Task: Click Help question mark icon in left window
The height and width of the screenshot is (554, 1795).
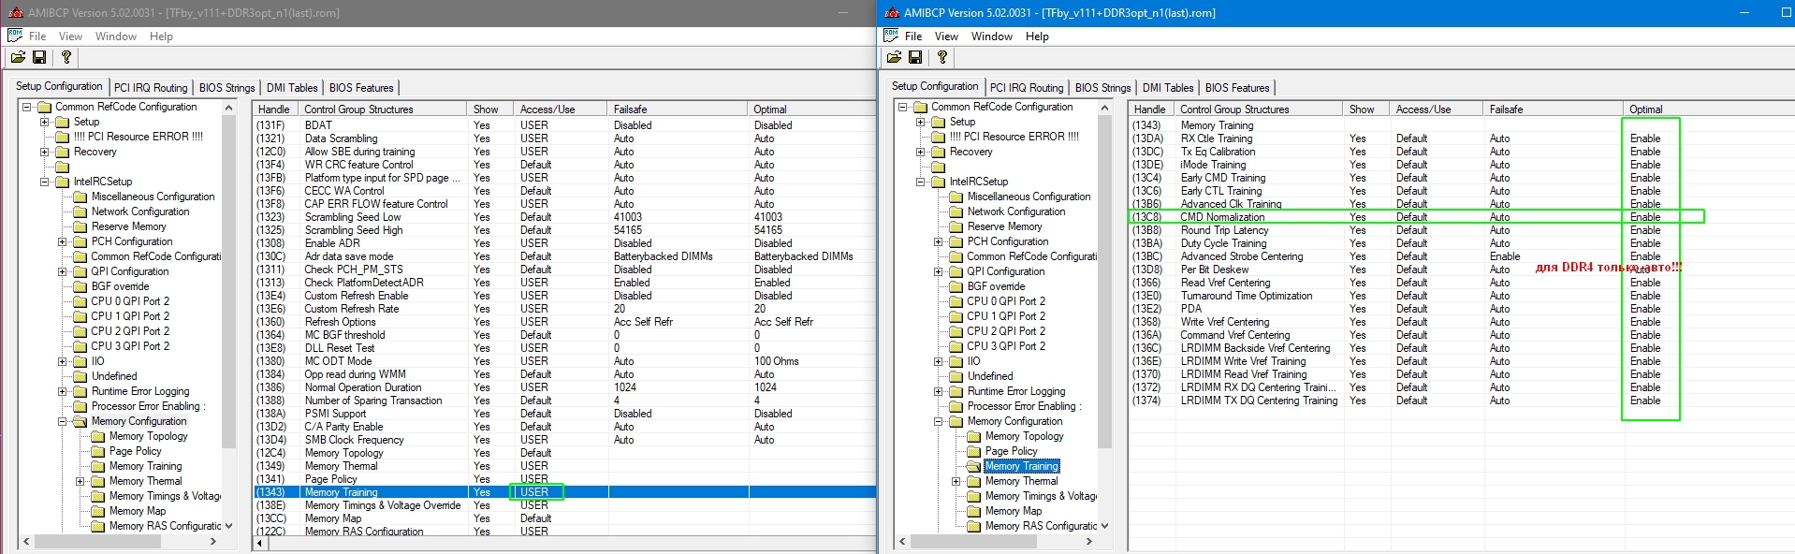Action: pyautogui.click(x=66, y=57)
